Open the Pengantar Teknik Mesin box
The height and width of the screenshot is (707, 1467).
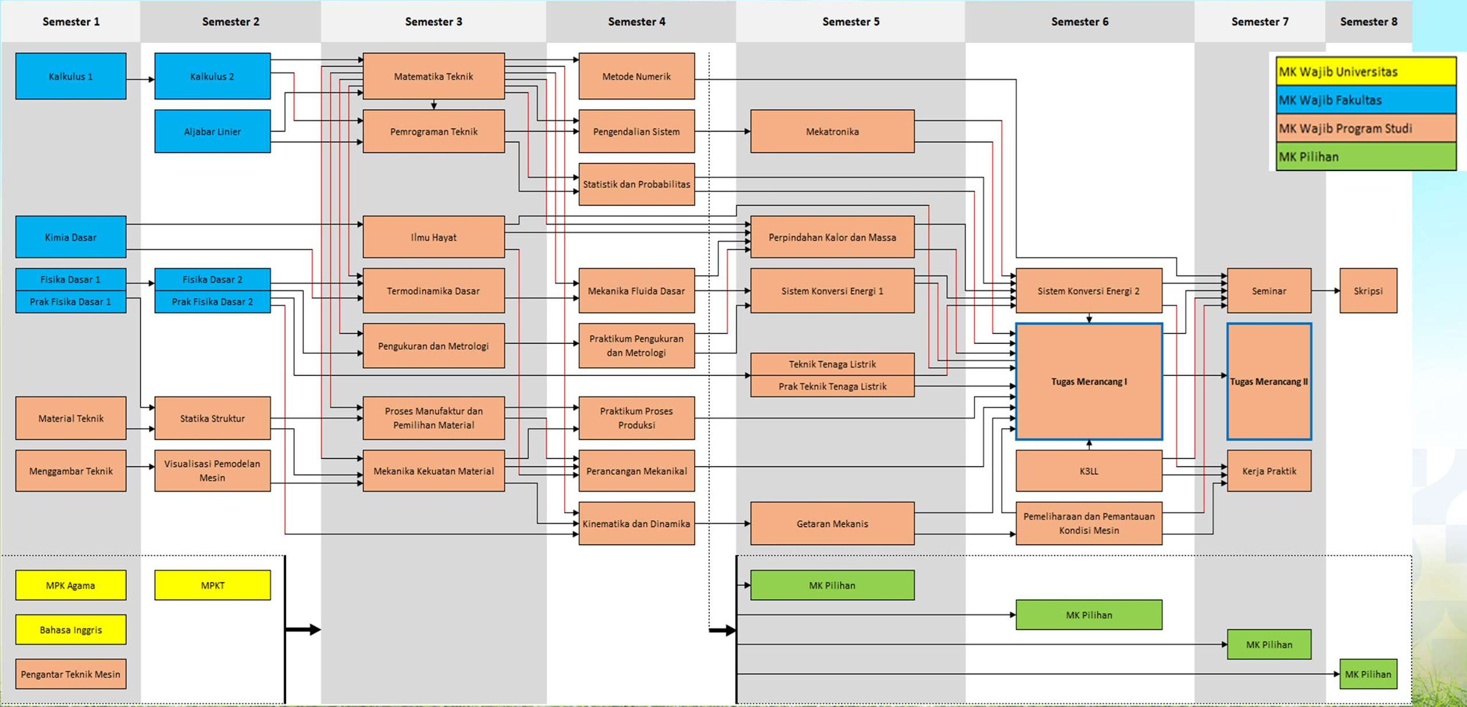point(70,674)
